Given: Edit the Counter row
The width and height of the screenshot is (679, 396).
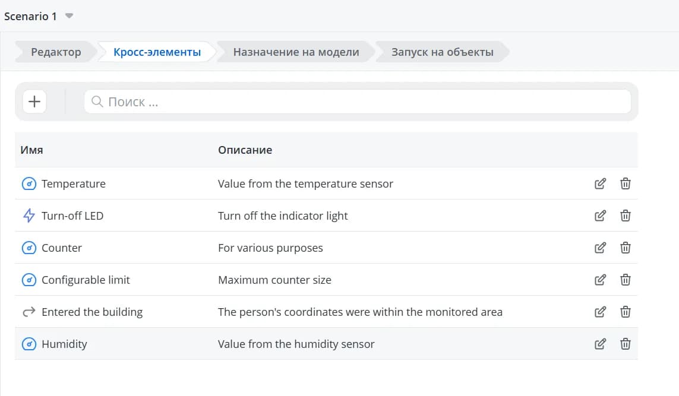Looking at the screenshot, I should [x=600, y=248].
